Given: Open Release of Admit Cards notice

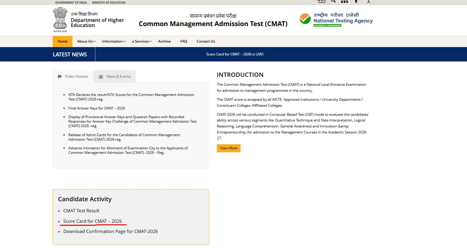Looking at the screenshot, I should point(124,137).
